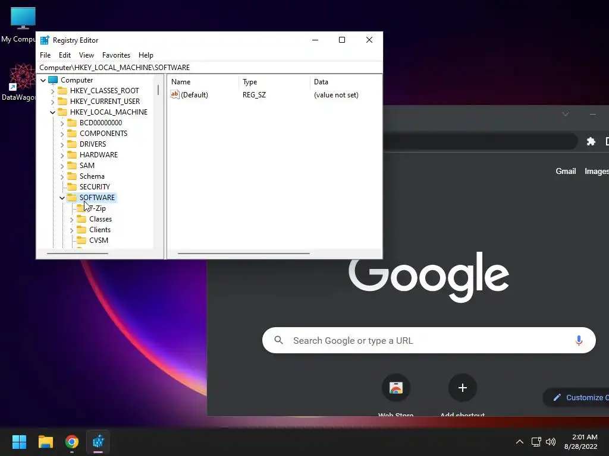Expand the Clients subkey

click(72, 230)
